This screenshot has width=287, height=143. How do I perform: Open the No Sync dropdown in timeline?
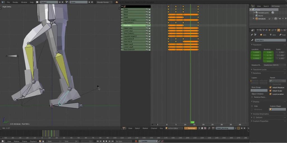(124, 141)
